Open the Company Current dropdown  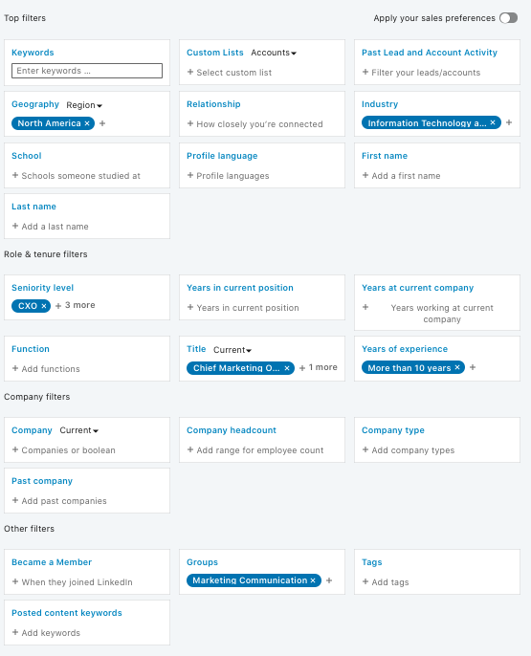78,430
